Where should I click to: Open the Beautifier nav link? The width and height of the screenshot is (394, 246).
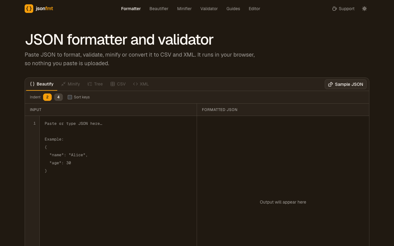[159, 9]
